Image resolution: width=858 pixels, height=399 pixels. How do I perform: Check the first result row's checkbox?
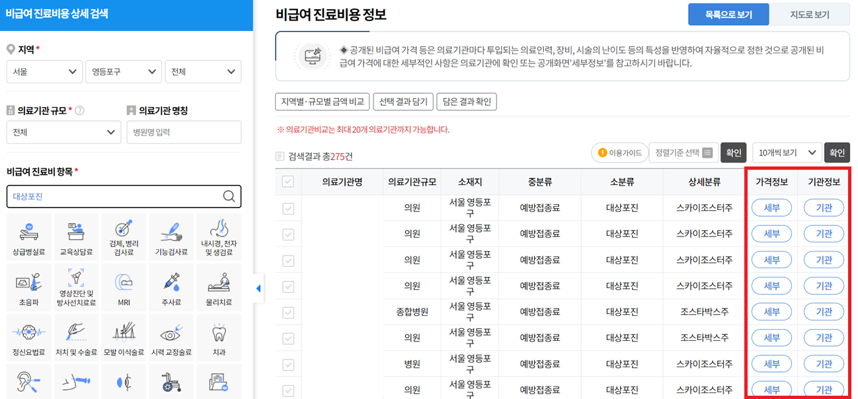[288, 207]
